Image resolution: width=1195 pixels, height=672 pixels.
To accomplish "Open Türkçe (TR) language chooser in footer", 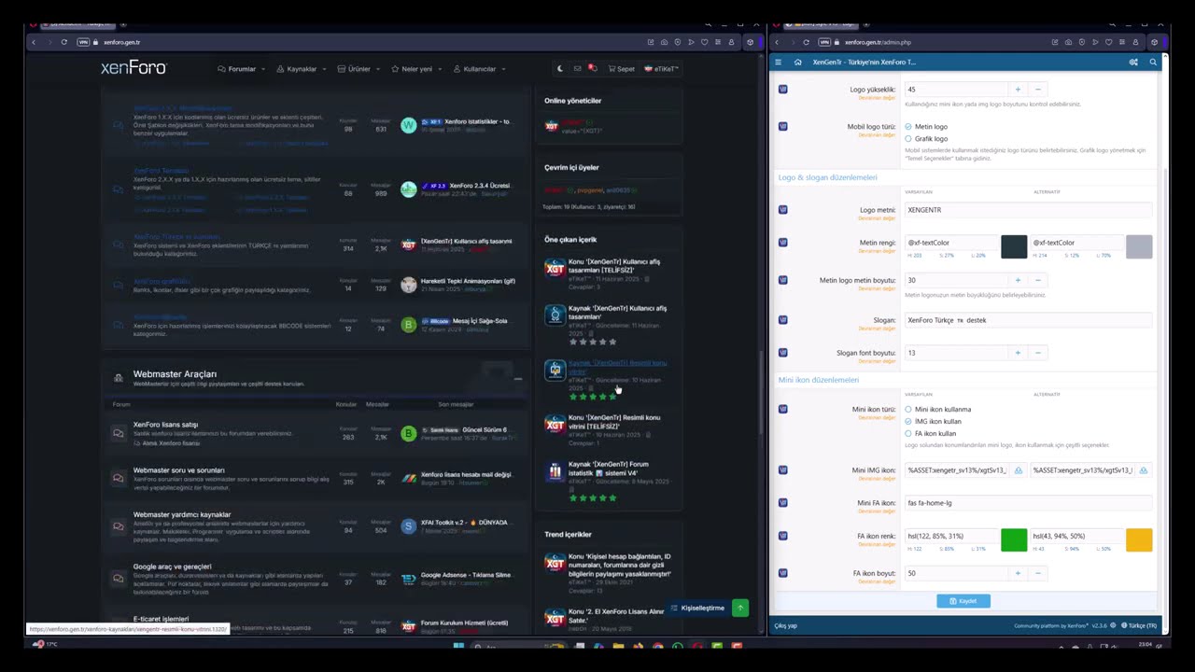I will click(1139, 625).
